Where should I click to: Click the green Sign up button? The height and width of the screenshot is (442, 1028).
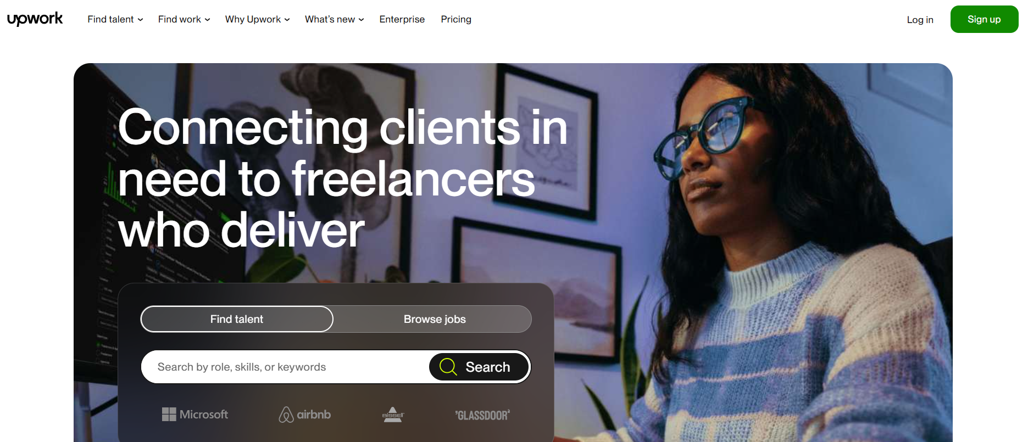pos(984,19)
